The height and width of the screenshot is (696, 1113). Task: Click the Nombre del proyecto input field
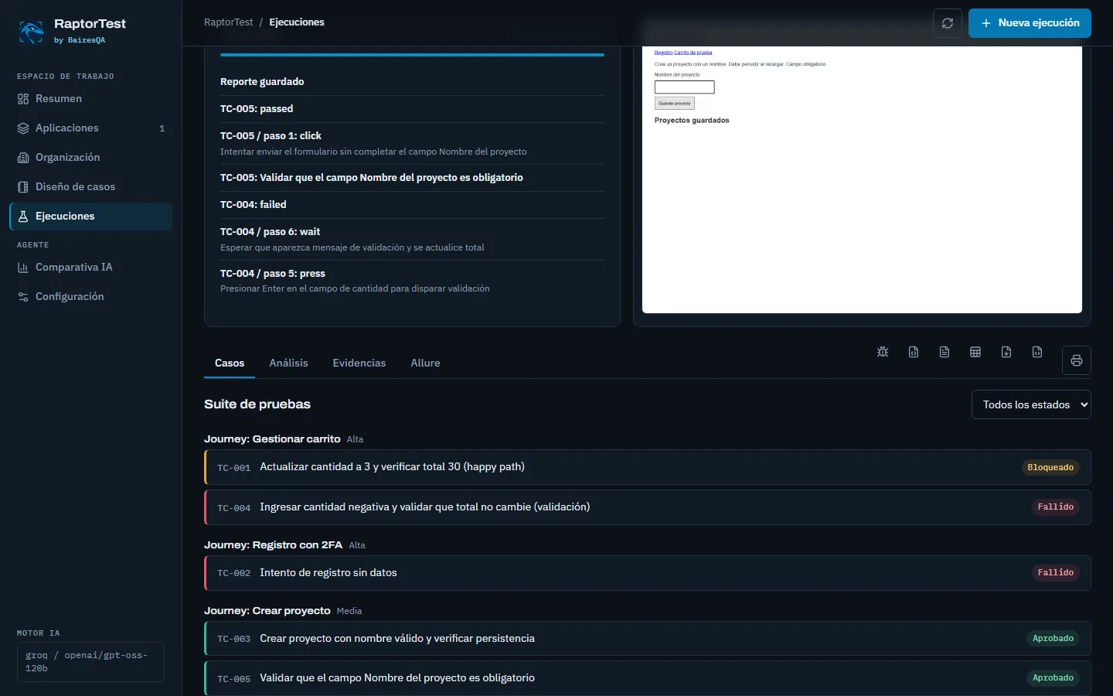(x=685, y=87)
